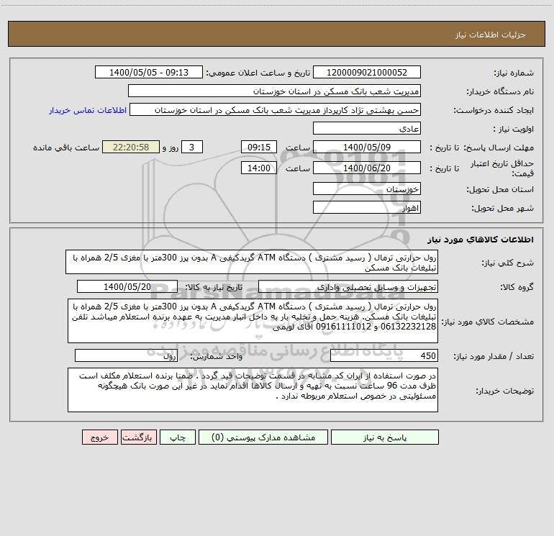The height and width of the screenshot is (536, 554).
Task: Click the توضیحات خریدار text area
Action: point(253,390)
